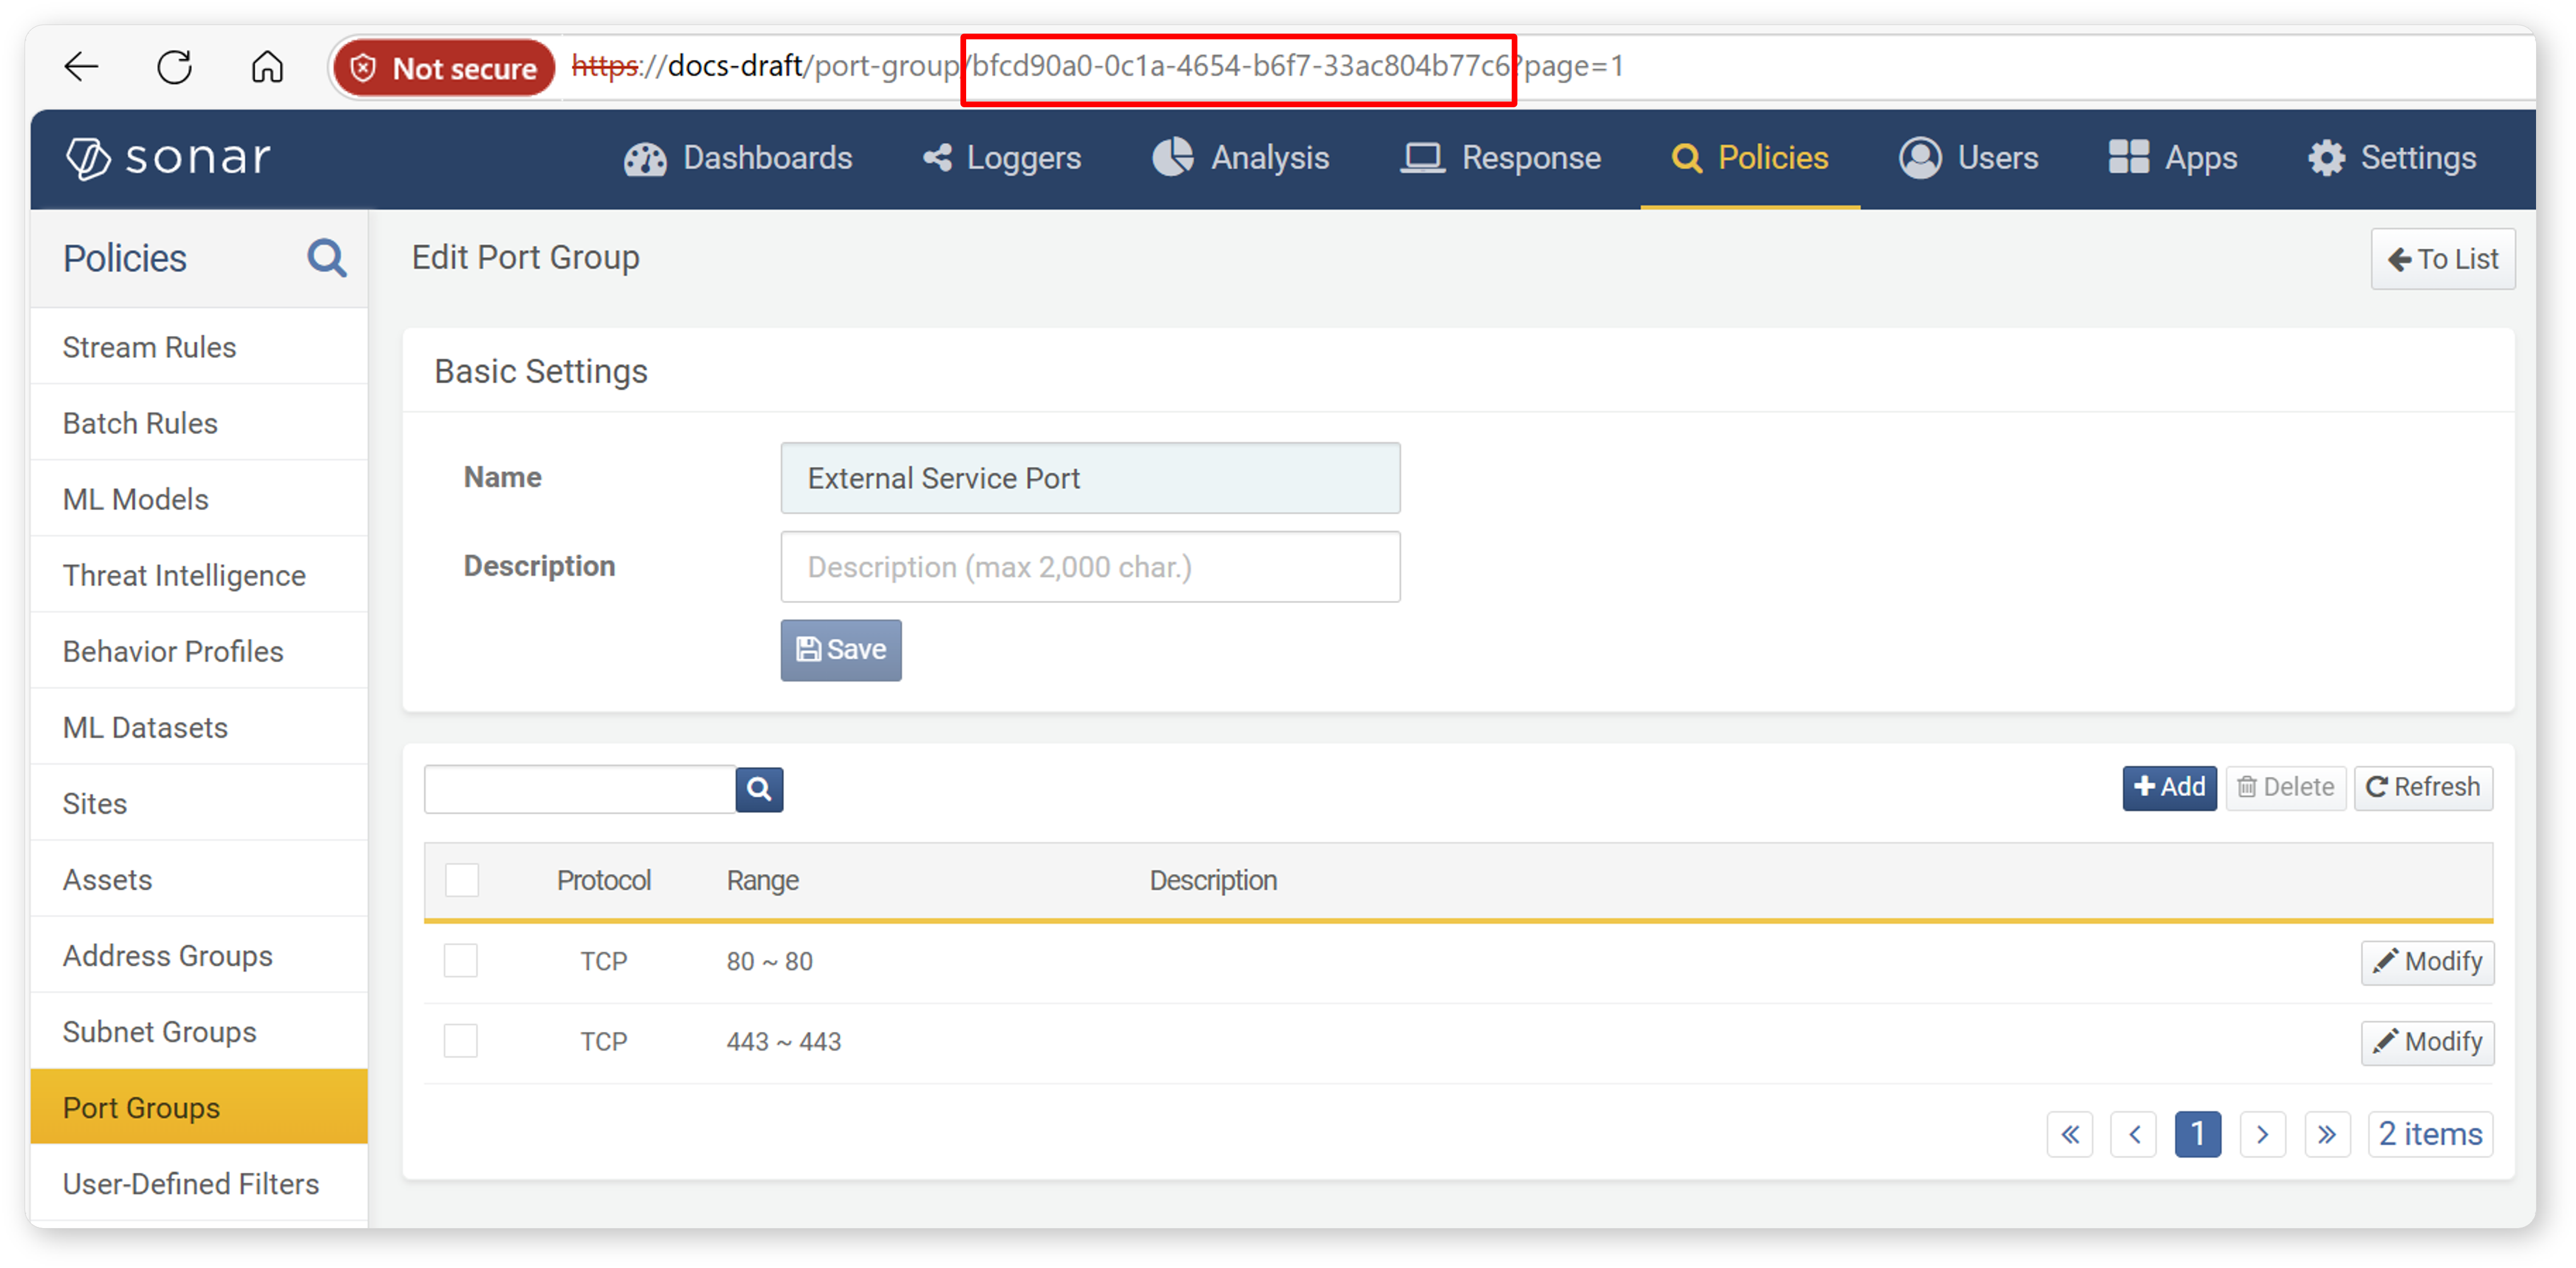The width and height of the screenshot is (2576, 1268).
Task: Click the browser home icon
Action: point(267,67)
